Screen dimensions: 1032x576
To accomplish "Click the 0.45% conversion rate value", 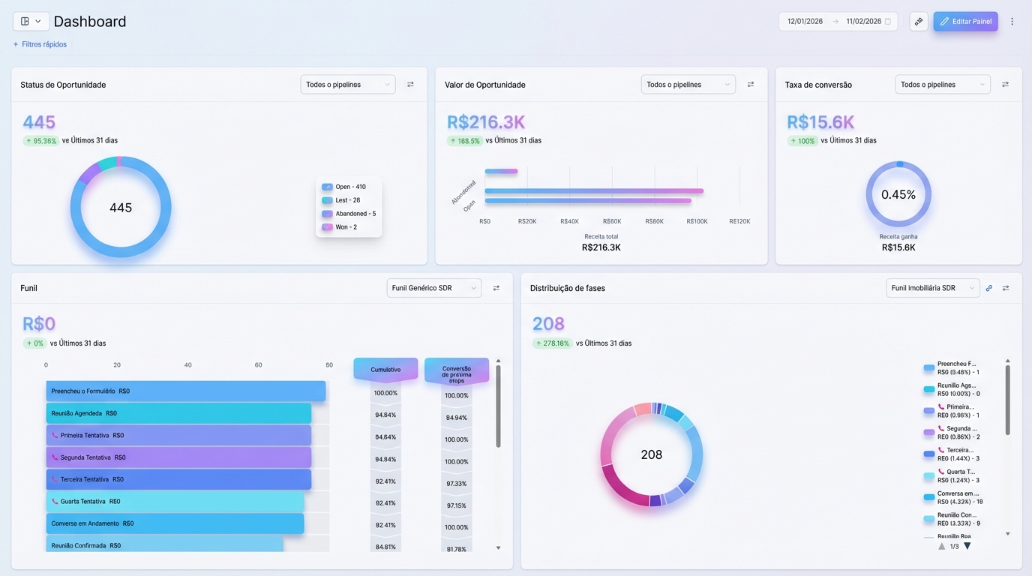I will 898,195.
